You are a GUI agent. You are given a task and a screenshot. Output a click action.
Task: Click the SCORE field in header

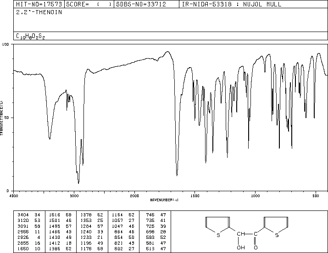89,4
